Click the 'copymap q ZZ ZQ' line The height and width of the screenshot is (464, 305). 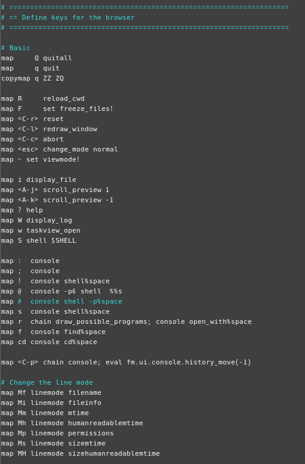(33, 78)
